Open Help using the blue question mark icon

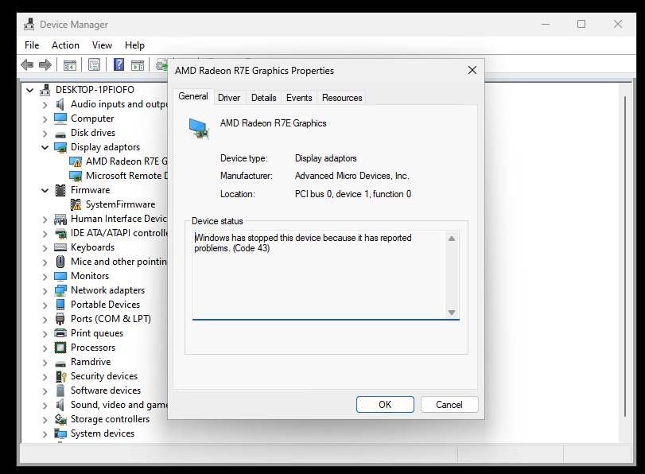click(x=118, y=64)
